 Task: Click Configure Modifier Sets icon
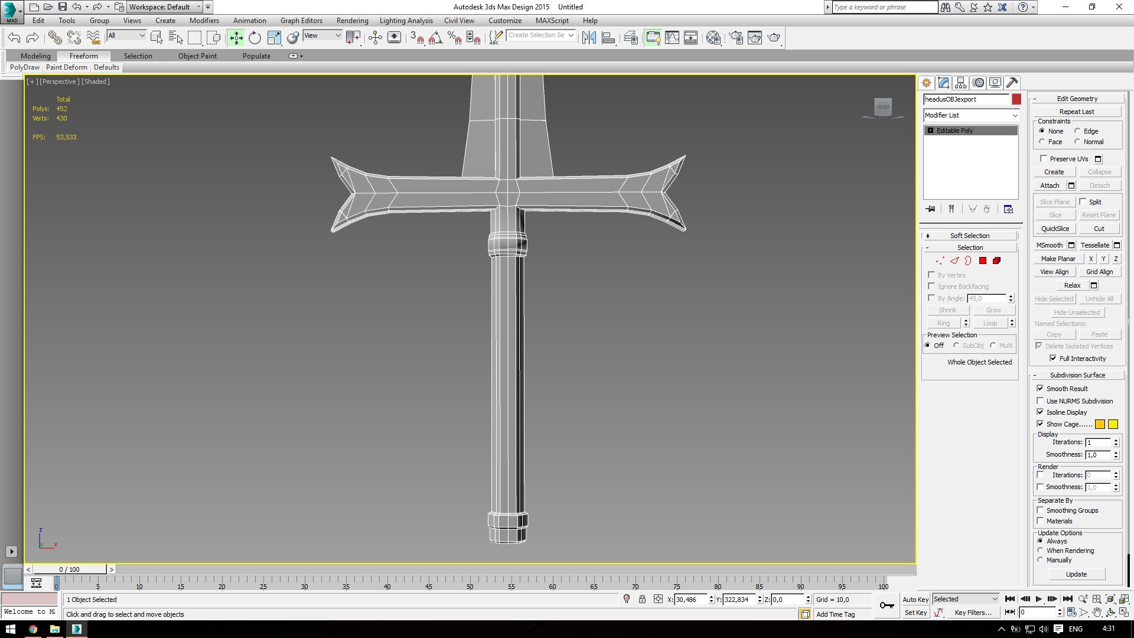point(1008,209)
